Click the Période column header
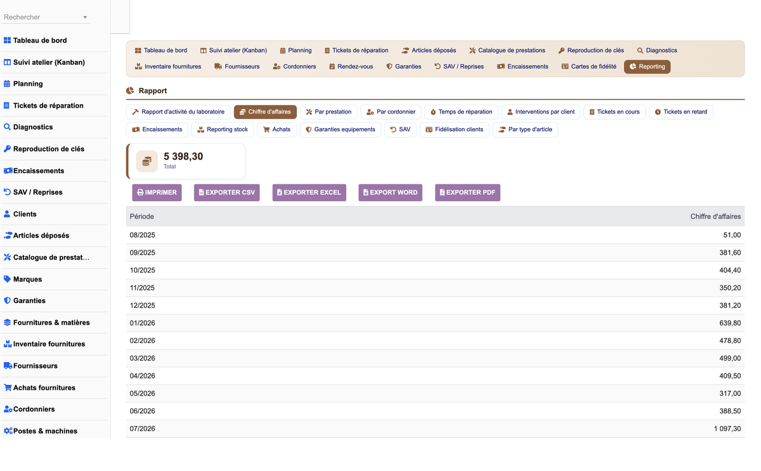 [x=142, y=217]
